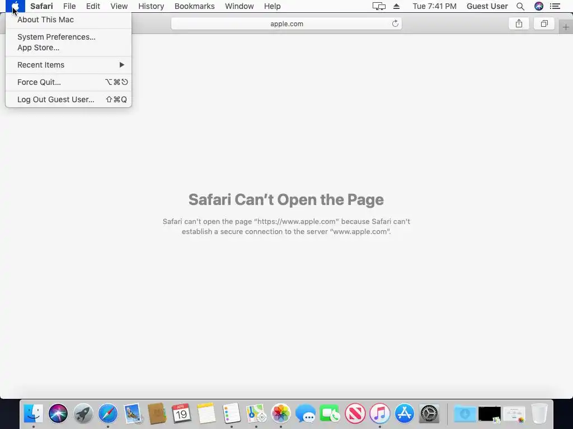Select Force Quit… menu entry
Image resolution: width=573 pixels, height=429 pixels.
click(x=68, y=82)
